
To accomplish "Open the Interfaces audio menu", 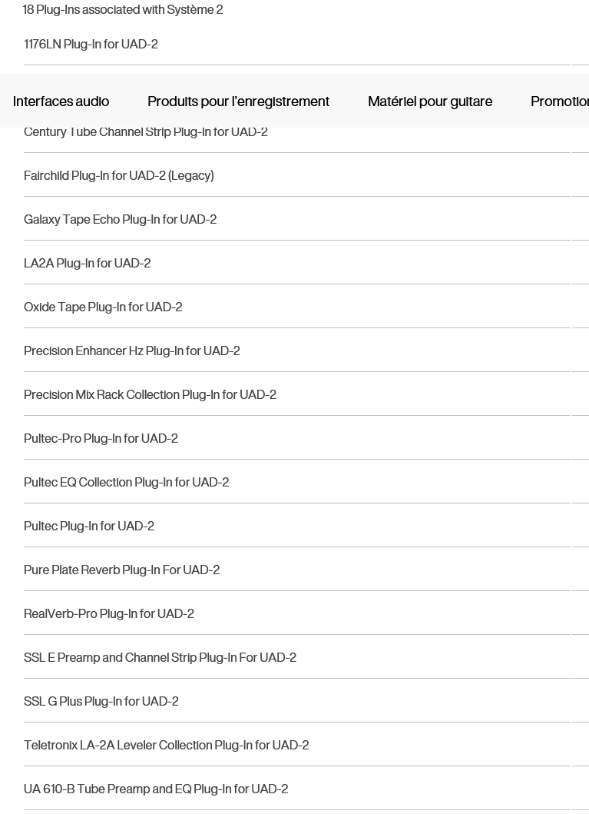I will [61, 101].
